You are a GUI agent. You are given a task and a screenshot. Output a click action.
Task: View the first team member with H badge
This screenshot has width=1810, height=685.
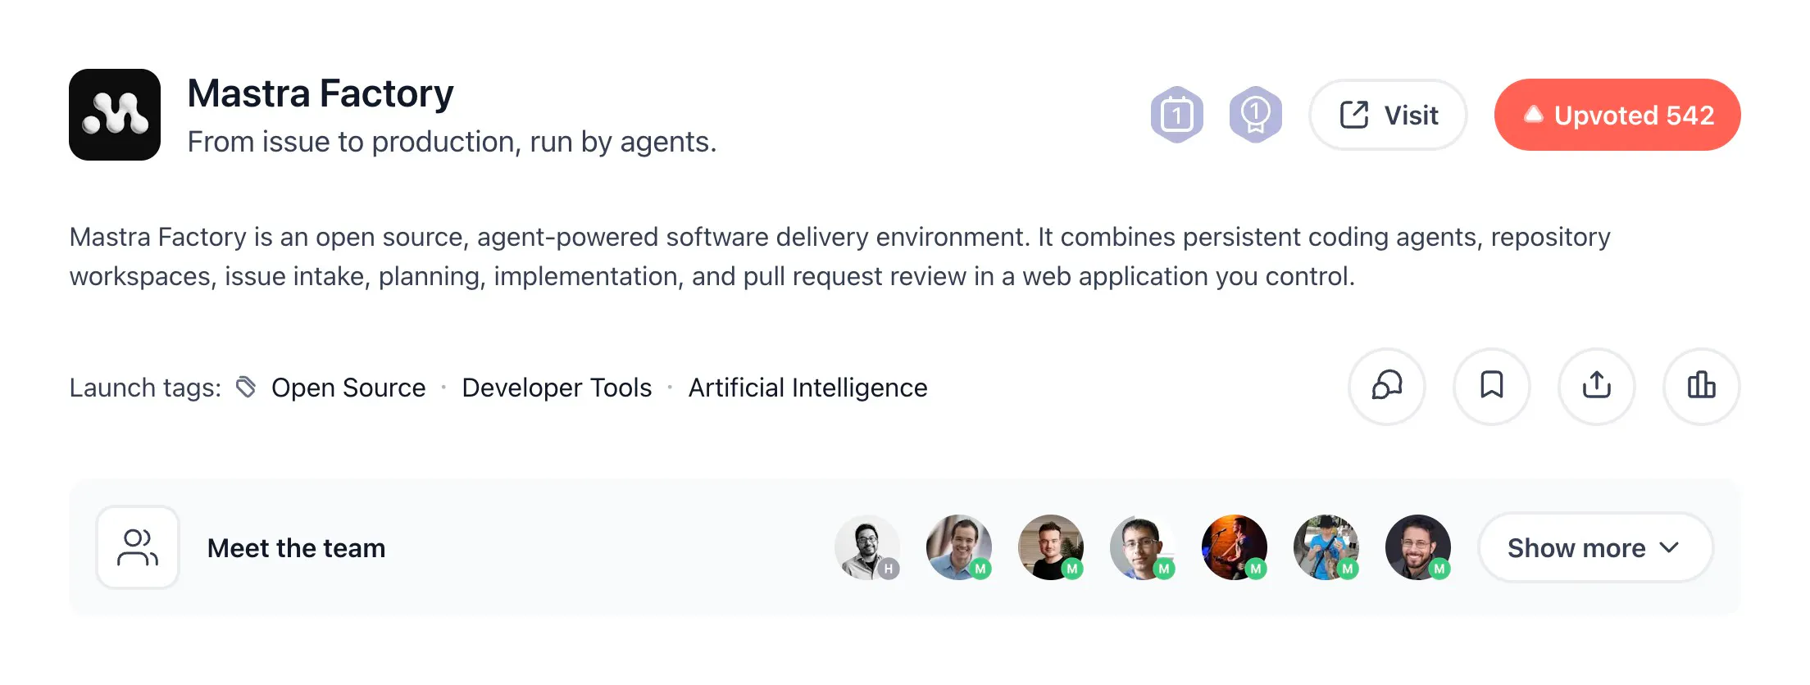coord(867,547)
